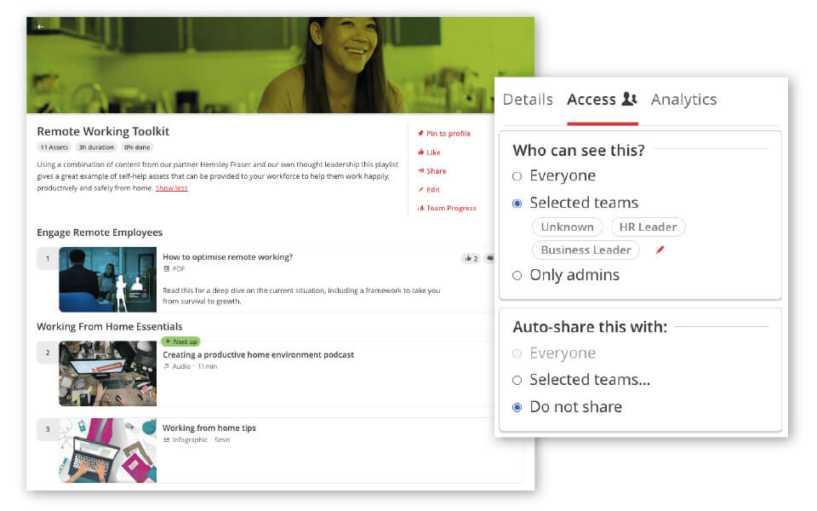Click the thumbs-up count on first asset
Viewport: 817px width, 511px height.
point(471,258)
